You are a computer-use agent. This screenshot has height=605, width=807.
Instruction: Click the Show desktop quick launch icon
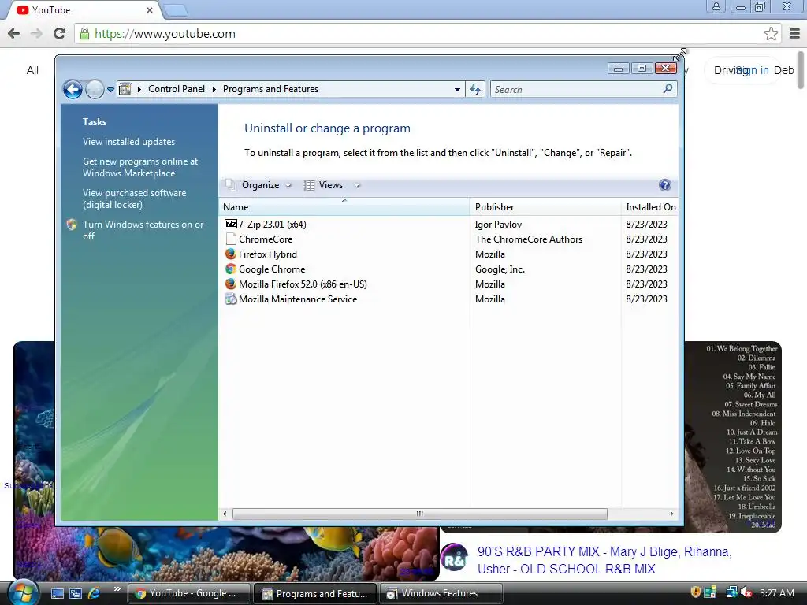point(58,593)
